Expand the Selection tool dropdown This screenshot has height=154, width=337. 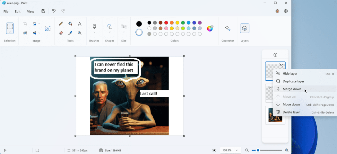10,32
